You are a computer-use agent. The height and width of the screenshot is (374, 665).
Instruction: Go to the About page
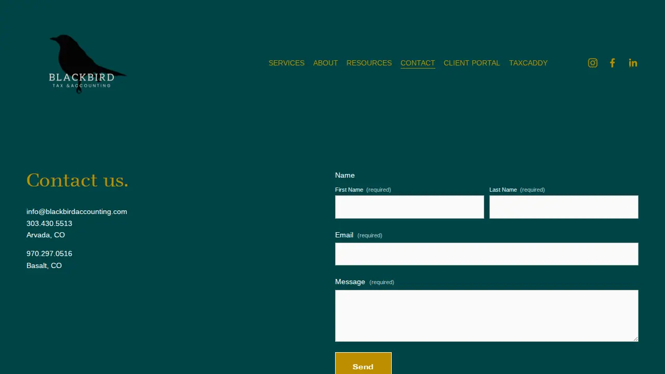point(325,63)
